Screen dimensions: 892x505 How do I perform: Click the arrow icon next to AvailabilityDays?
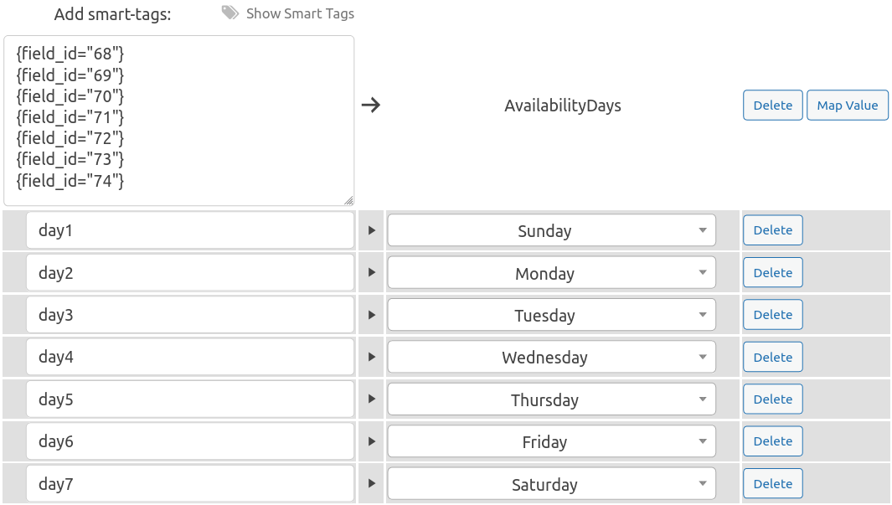(370, 106)
